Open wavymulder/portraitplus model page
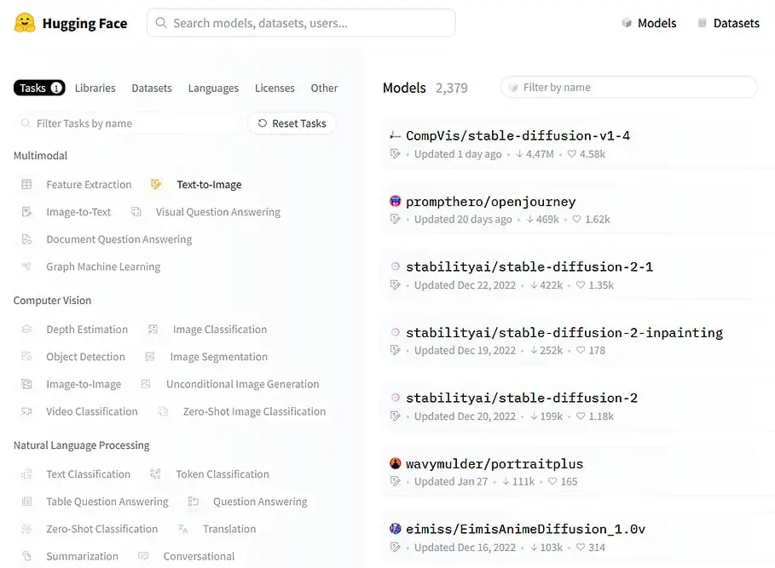Screen dimensions: 775x568 pos(494,464)
